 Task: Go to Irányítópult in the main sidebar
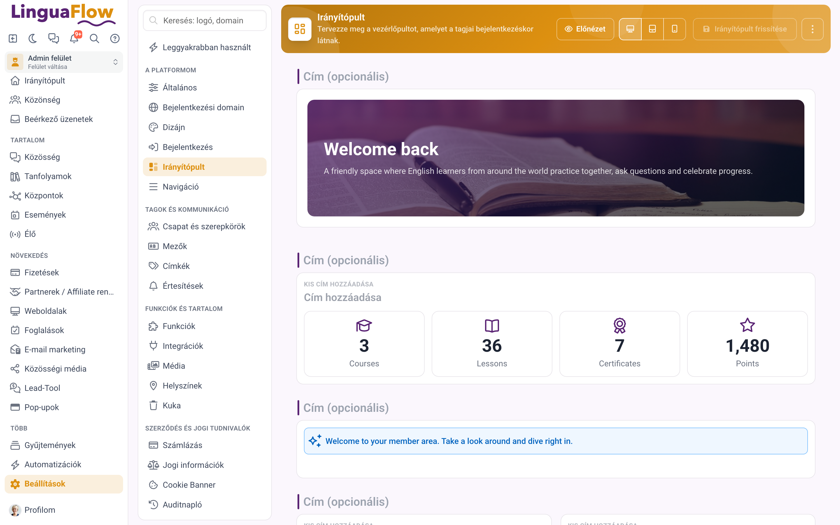click(64, 80)
